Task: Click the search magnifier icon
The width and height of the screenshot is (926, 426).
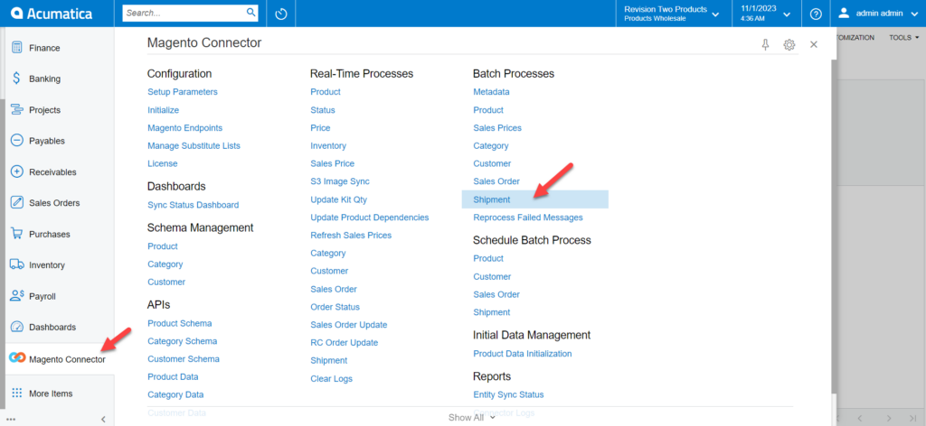Action: [250, 13]
